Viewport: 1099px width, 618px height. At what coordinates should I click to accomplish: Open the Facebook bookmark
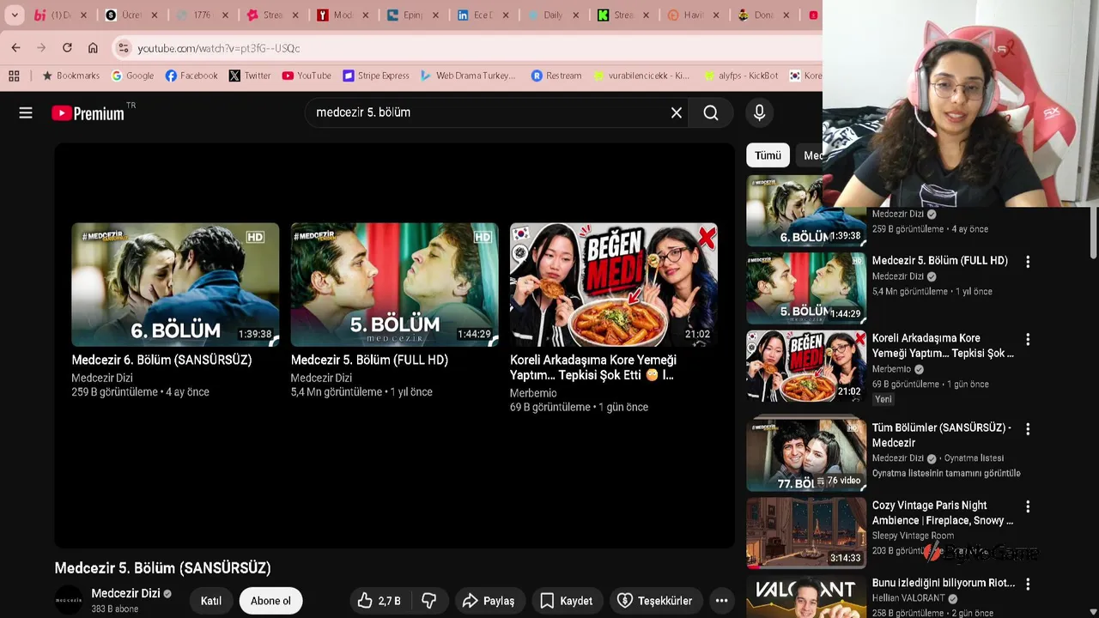point(191,76)
